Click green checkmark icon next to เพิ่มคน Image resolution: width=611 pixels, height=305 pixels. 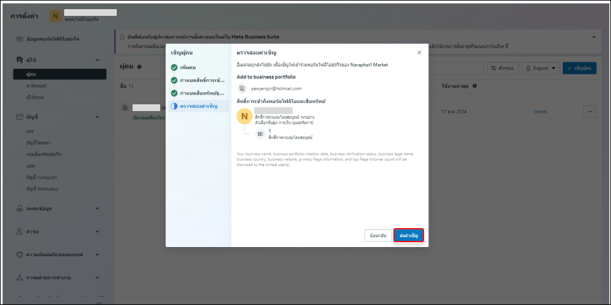(x=174, y=67)
